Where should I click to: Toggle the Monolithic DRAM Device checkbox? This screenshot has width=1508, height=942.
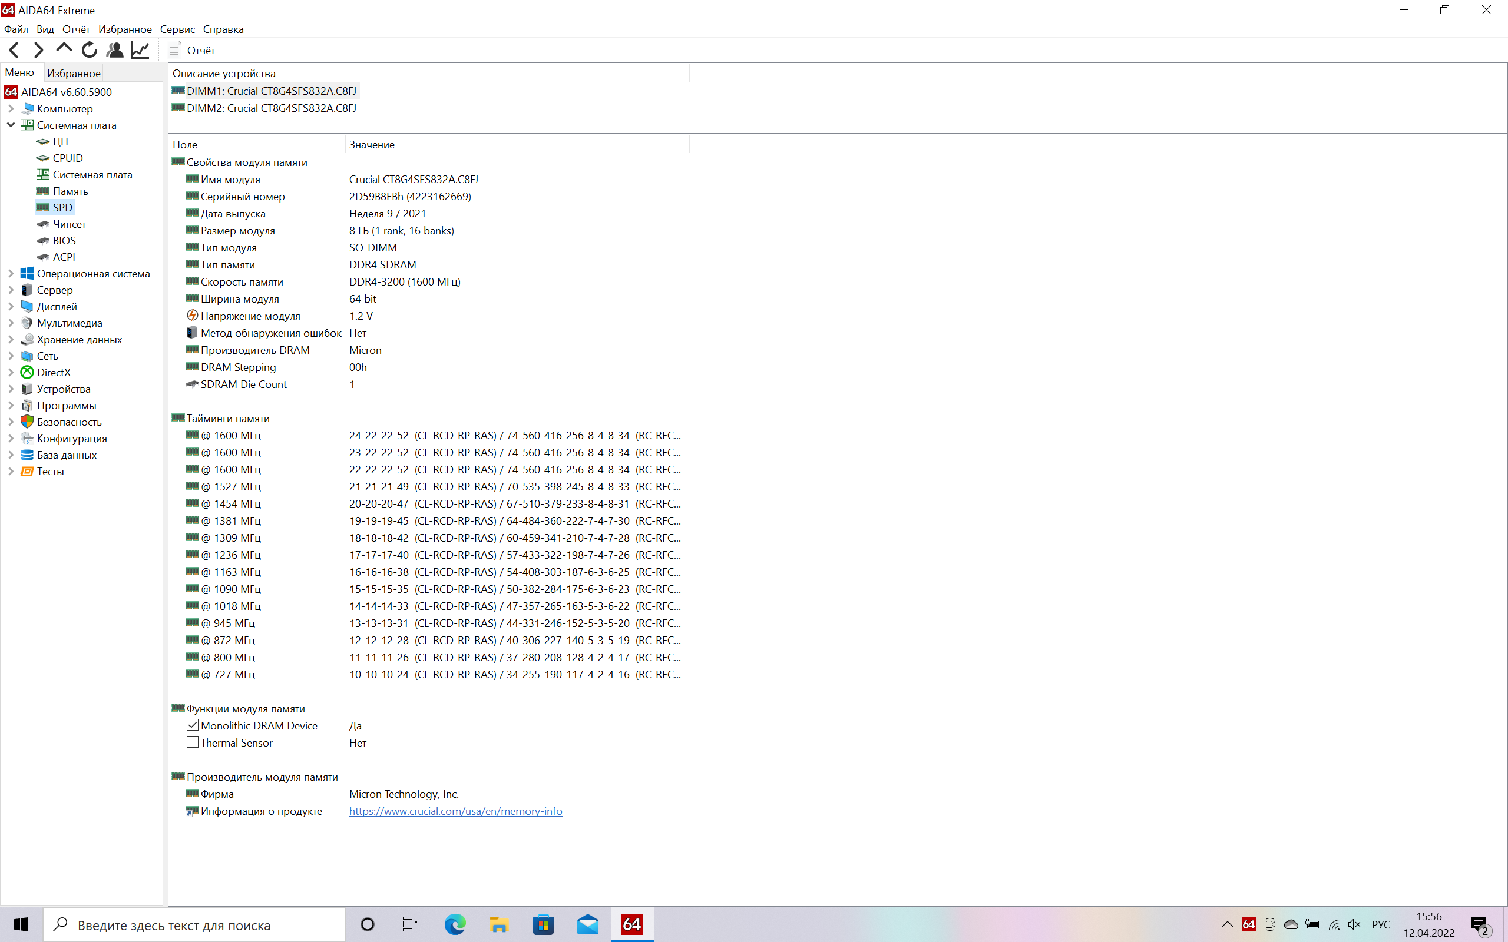193,725
